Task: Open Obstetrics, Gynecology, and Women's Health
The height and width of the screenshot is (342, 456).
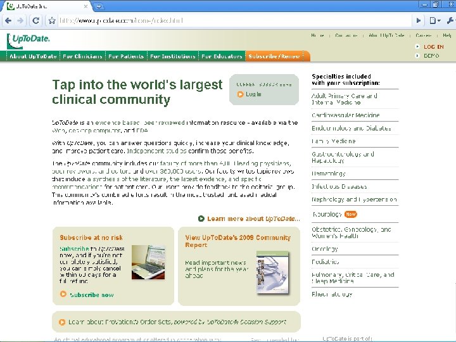Action: [x=351, y=232]
